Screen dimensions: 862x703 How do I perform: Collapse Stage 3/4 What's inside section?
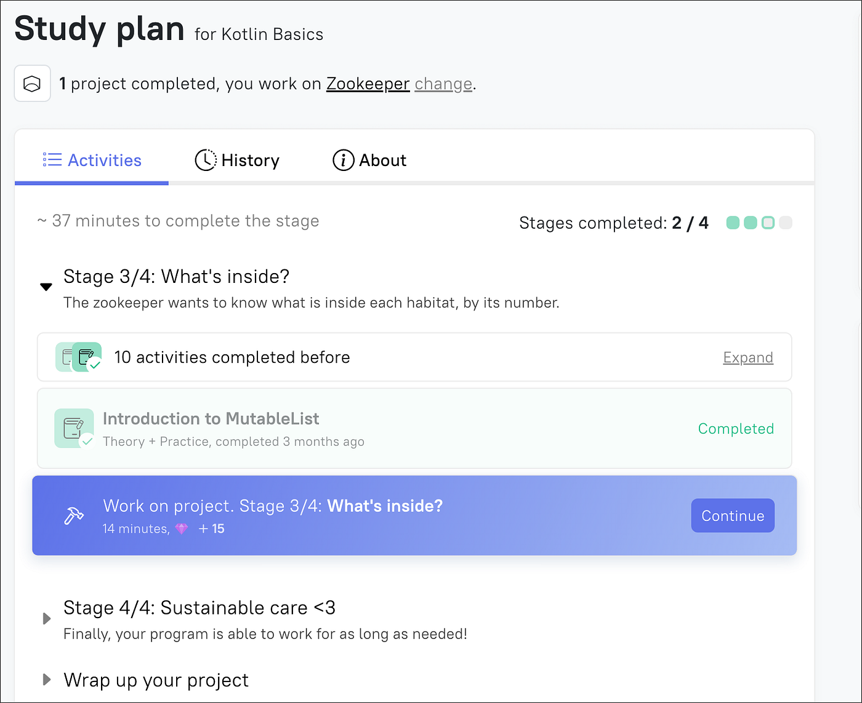pos(46,287)
